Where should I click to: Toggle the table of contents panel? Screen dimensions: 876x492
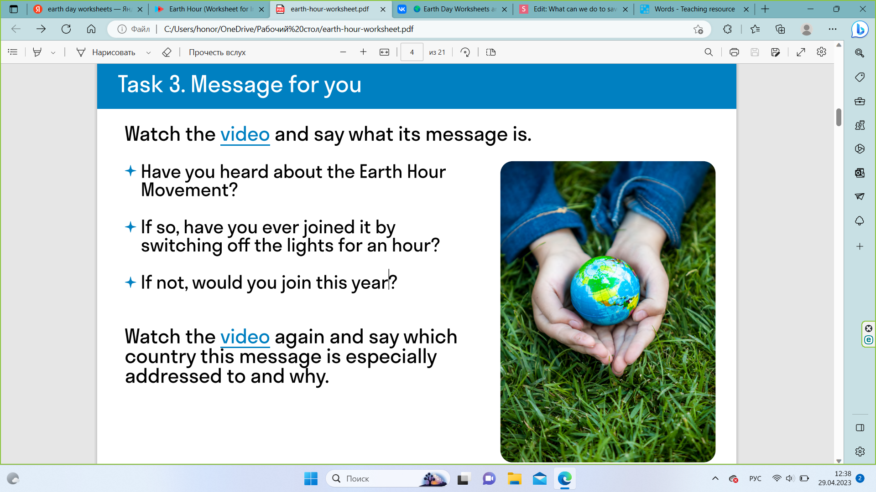[13, 52]
